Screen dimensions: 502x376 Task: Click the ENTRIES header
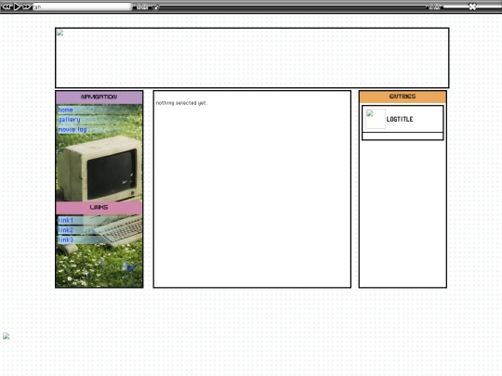pyautogui.click(x=403, y=97)
